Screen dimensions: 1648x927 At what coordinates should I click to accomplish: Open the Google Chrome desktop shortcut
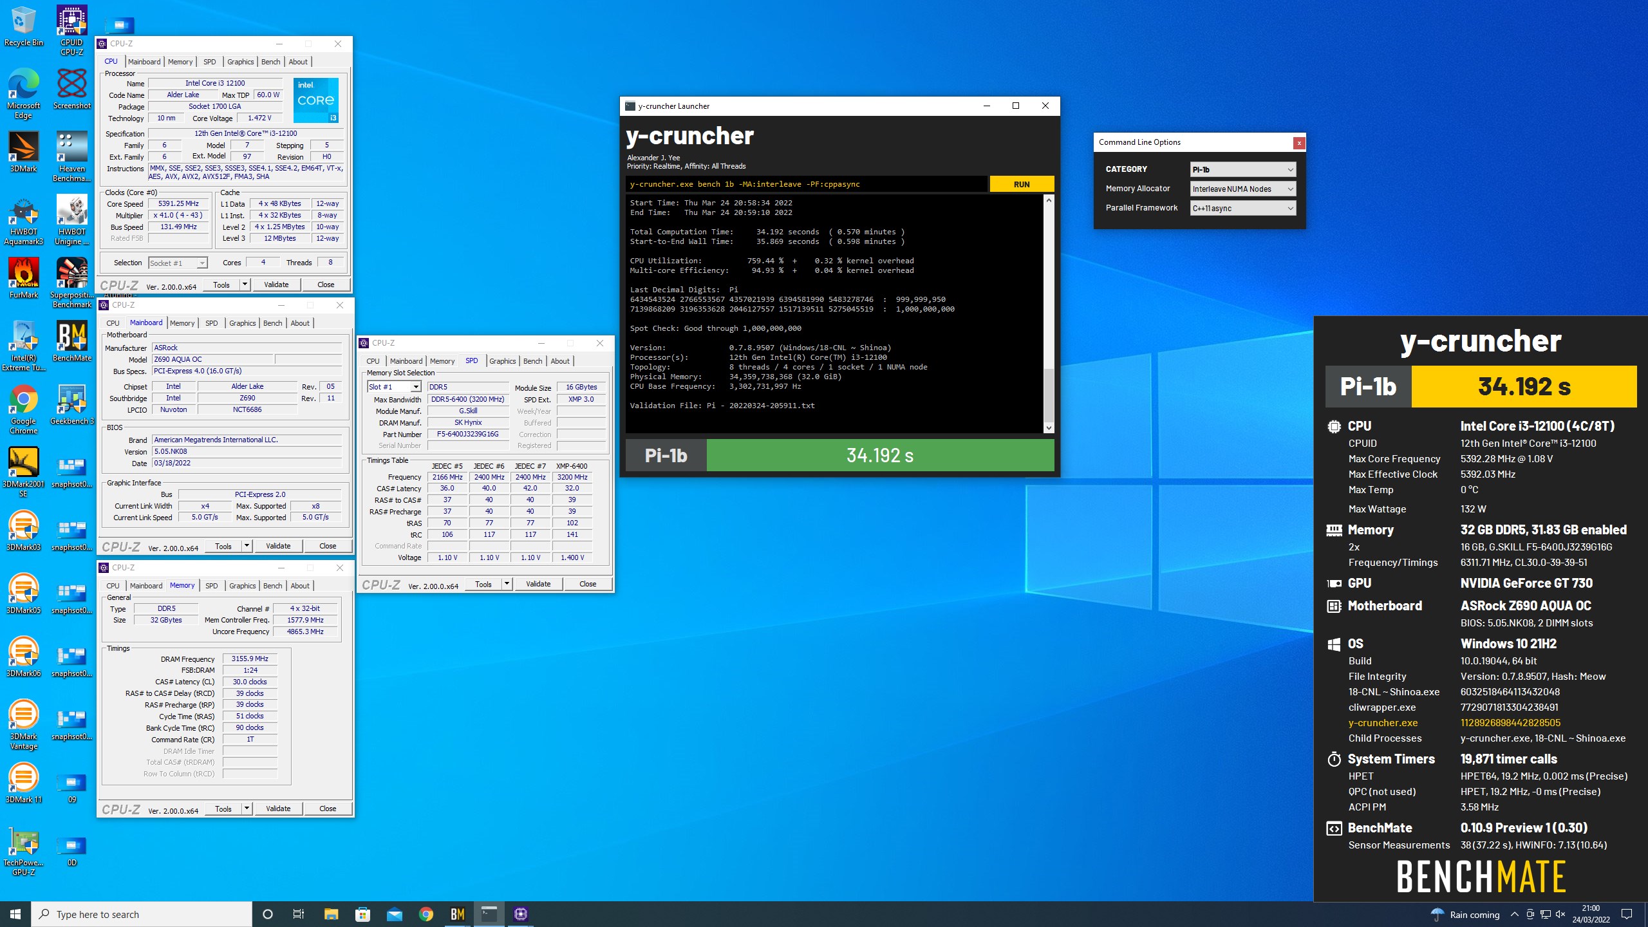click(x=23, y=409)
